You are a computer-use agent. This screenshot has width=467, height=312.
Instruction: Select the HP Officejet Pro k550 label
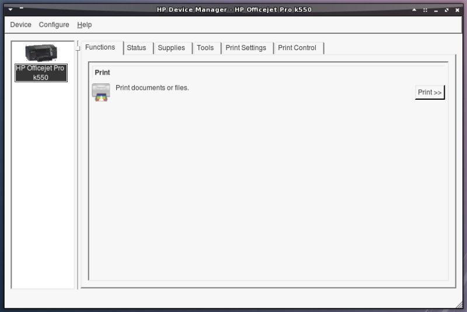(41, 73)
